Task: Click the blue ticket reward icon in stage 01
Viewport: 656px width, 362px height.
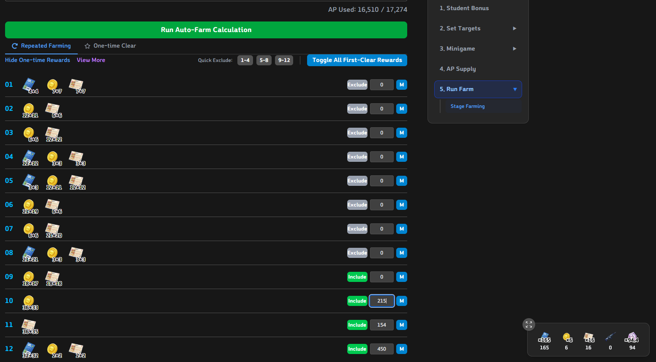Action: click(x=29, y=85)
